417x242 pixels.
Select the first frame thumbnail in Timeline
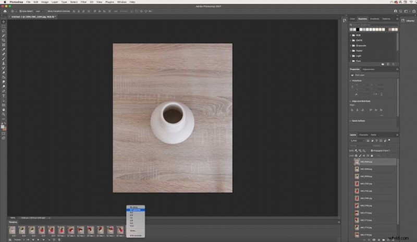12,230
